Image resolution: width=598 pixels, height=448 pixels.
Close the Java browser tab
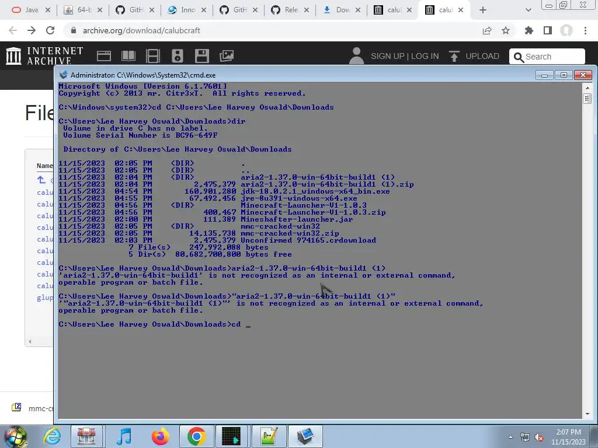[48, 10]
